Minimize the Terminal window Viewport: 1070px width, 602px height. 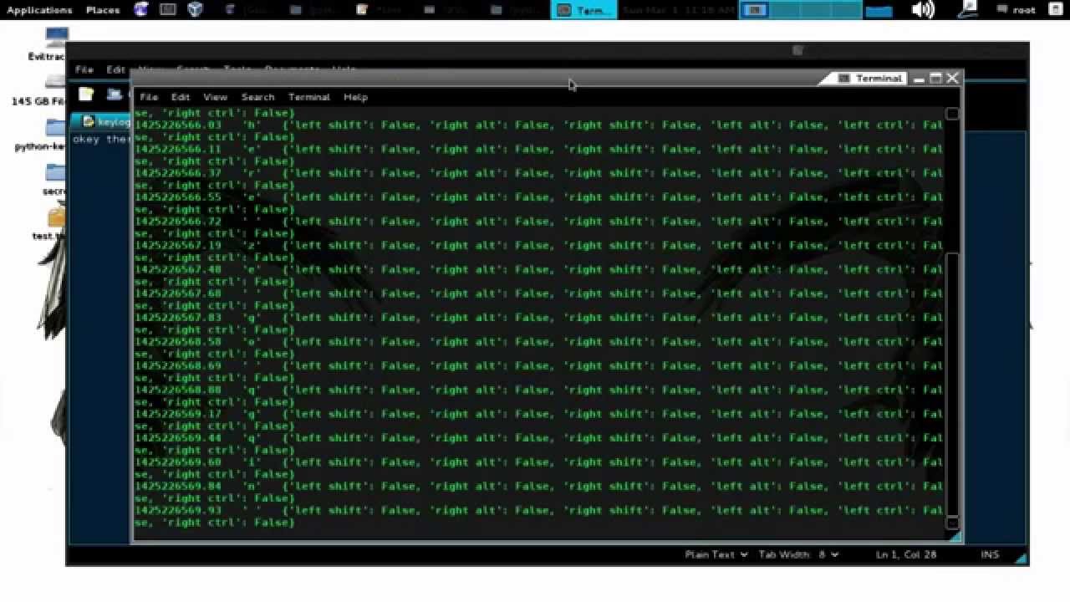[919, 79]
